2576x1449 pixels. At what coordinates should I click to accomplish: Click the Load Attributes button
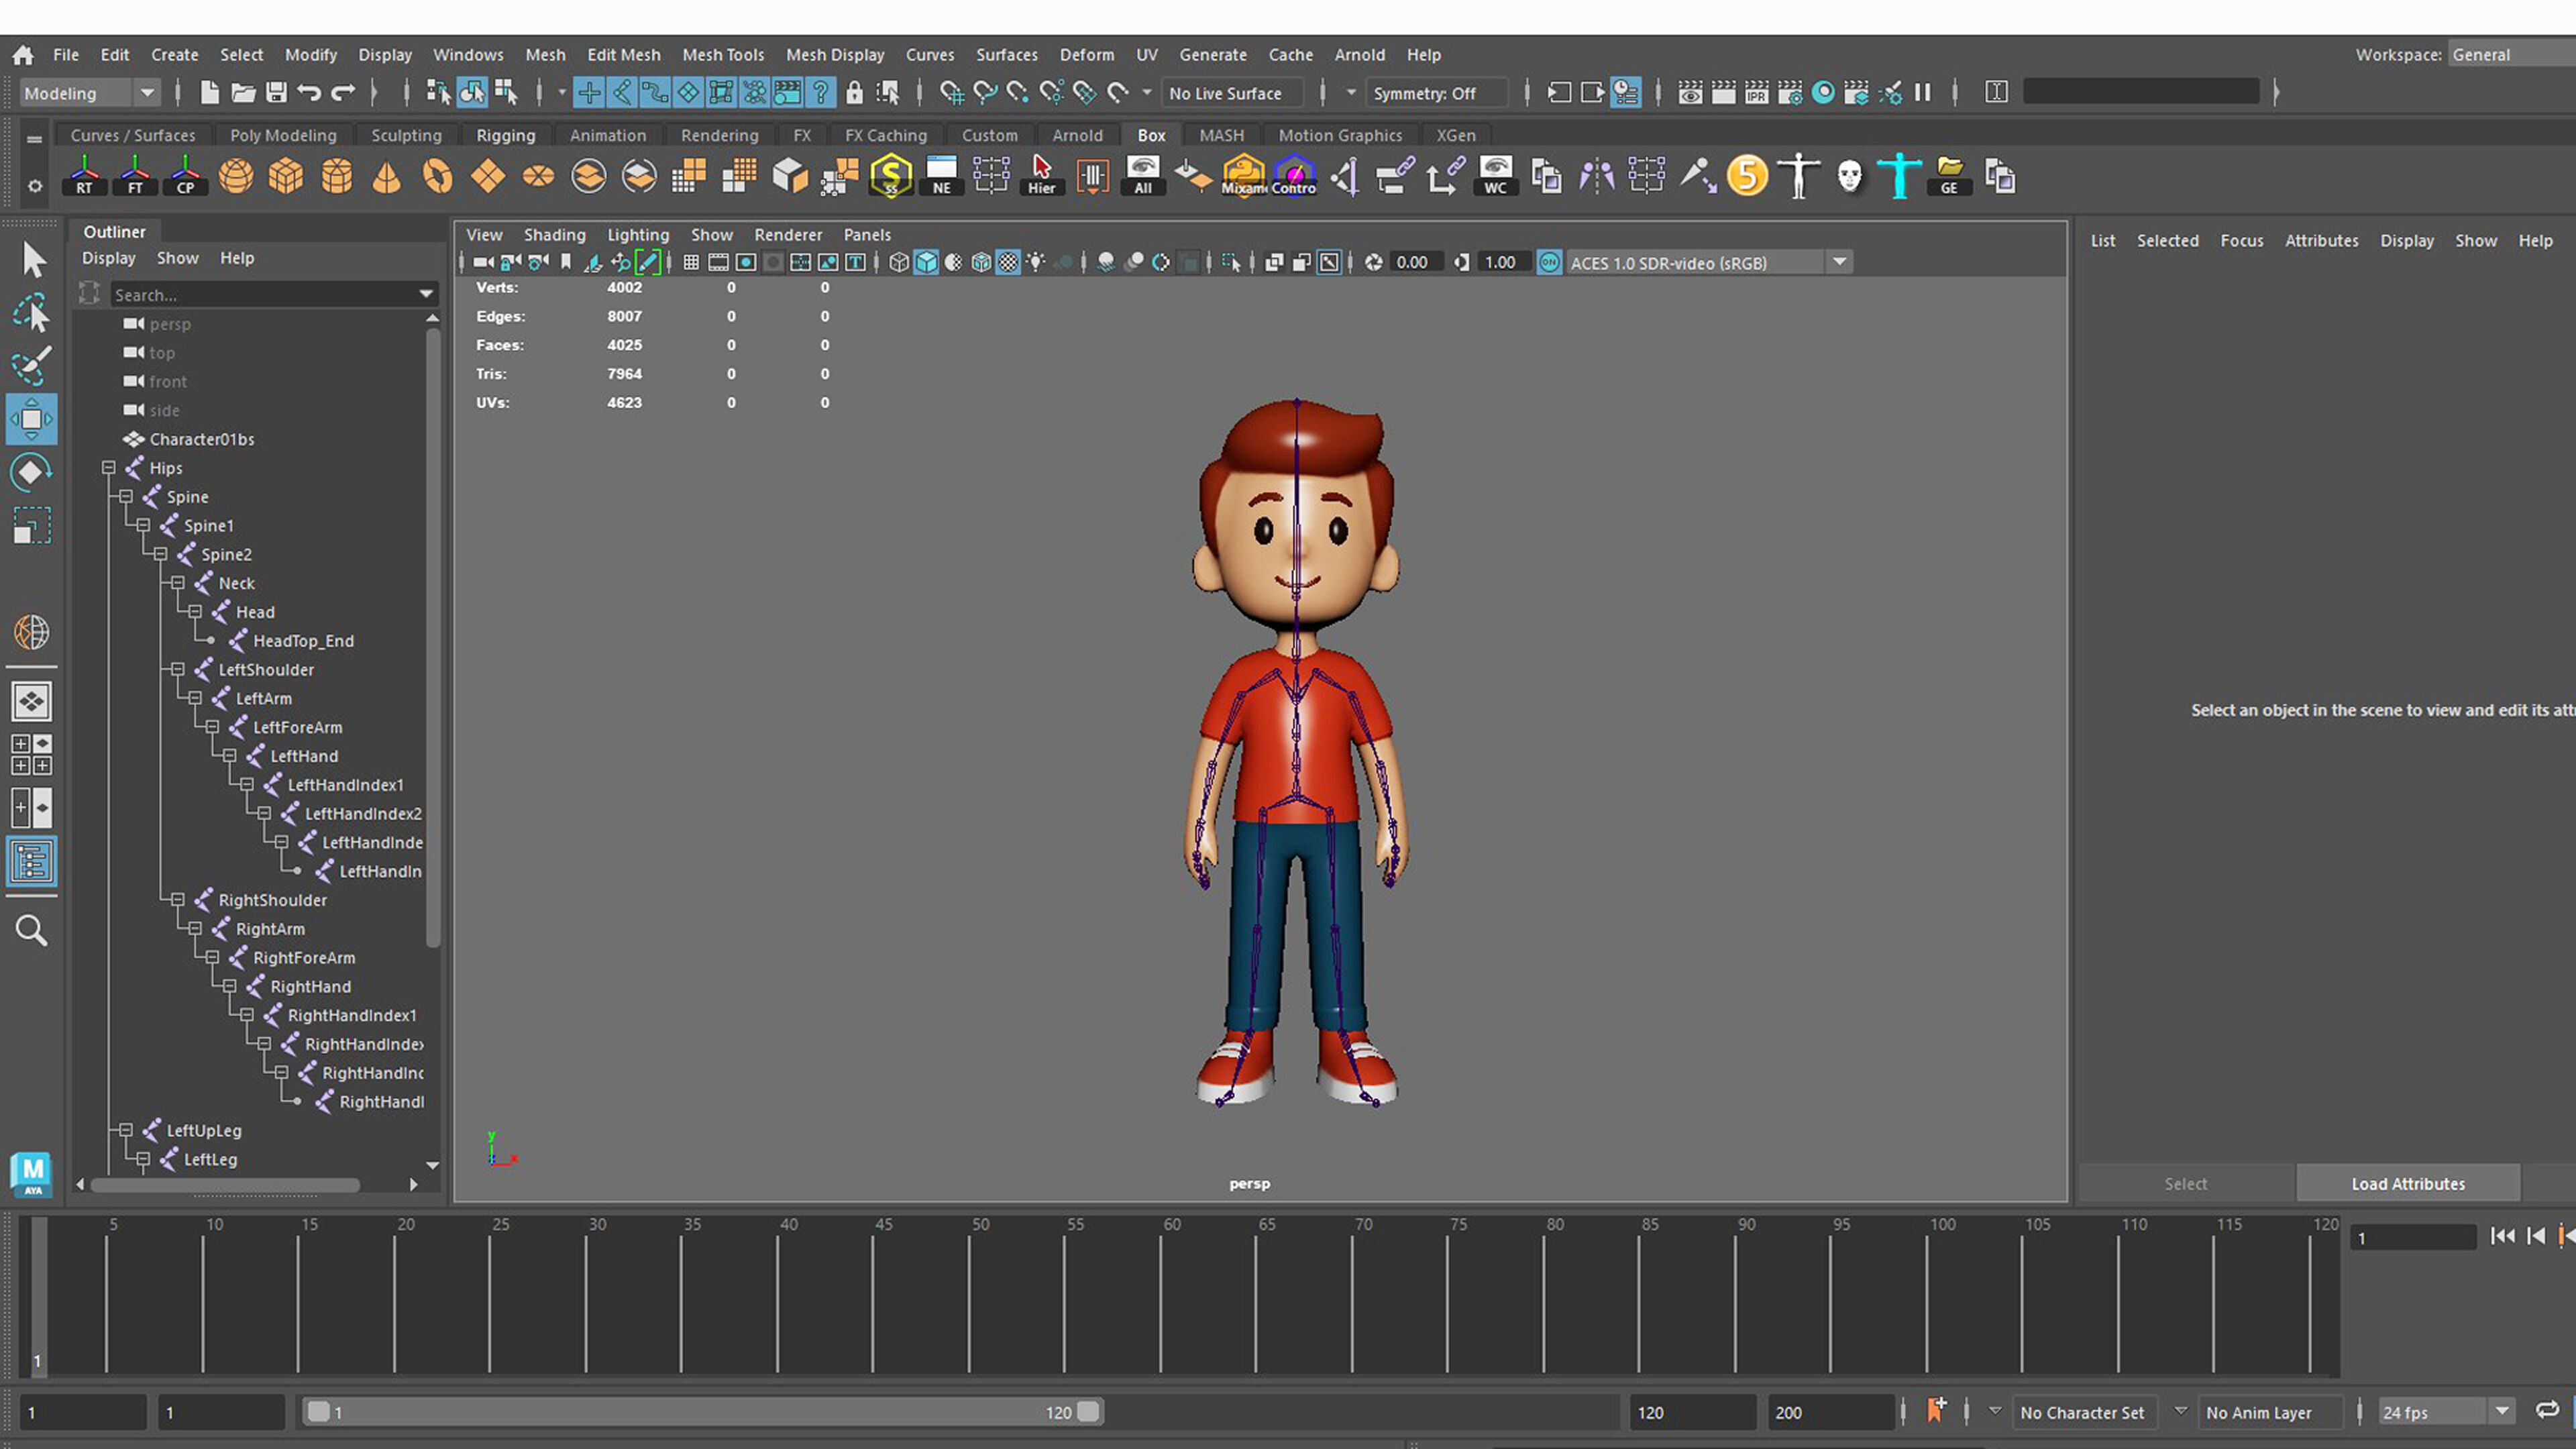(2408, 1184)
